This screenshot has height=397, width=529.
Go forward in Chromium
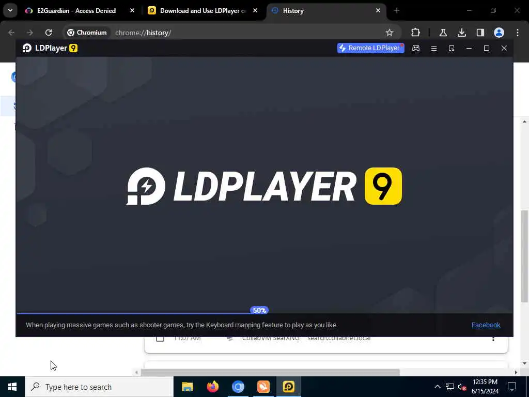point(29,33)
